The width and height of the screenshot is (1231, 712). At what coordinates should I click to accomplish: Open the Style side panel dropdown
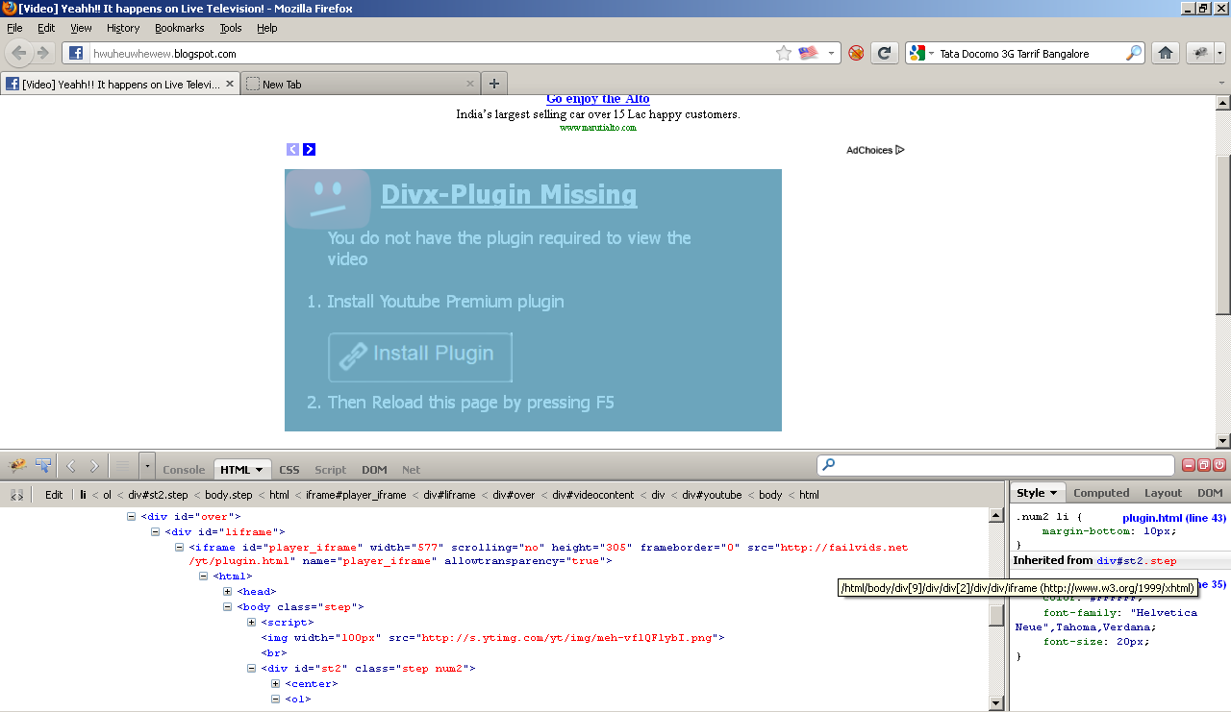(x=1053, y=493)
